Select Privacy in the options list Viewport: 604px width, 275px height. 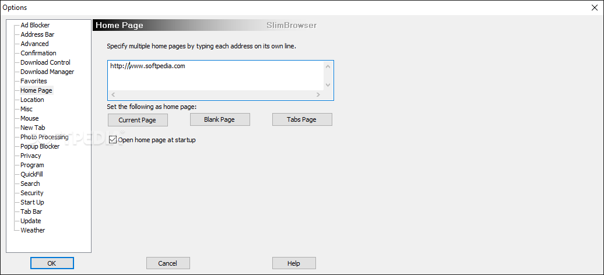tap(31, 156)
